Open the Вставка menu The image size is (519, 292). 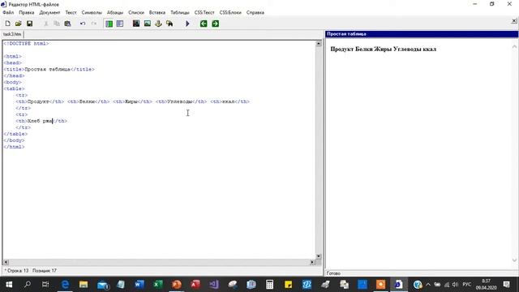click(x=157, y=12)
